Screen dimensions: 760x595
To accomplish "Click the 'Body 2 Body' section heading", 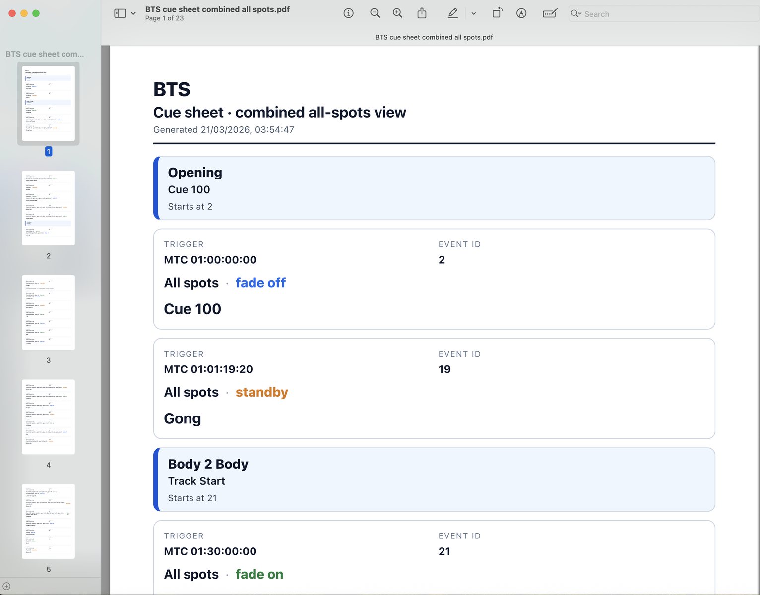I will 208,464.
